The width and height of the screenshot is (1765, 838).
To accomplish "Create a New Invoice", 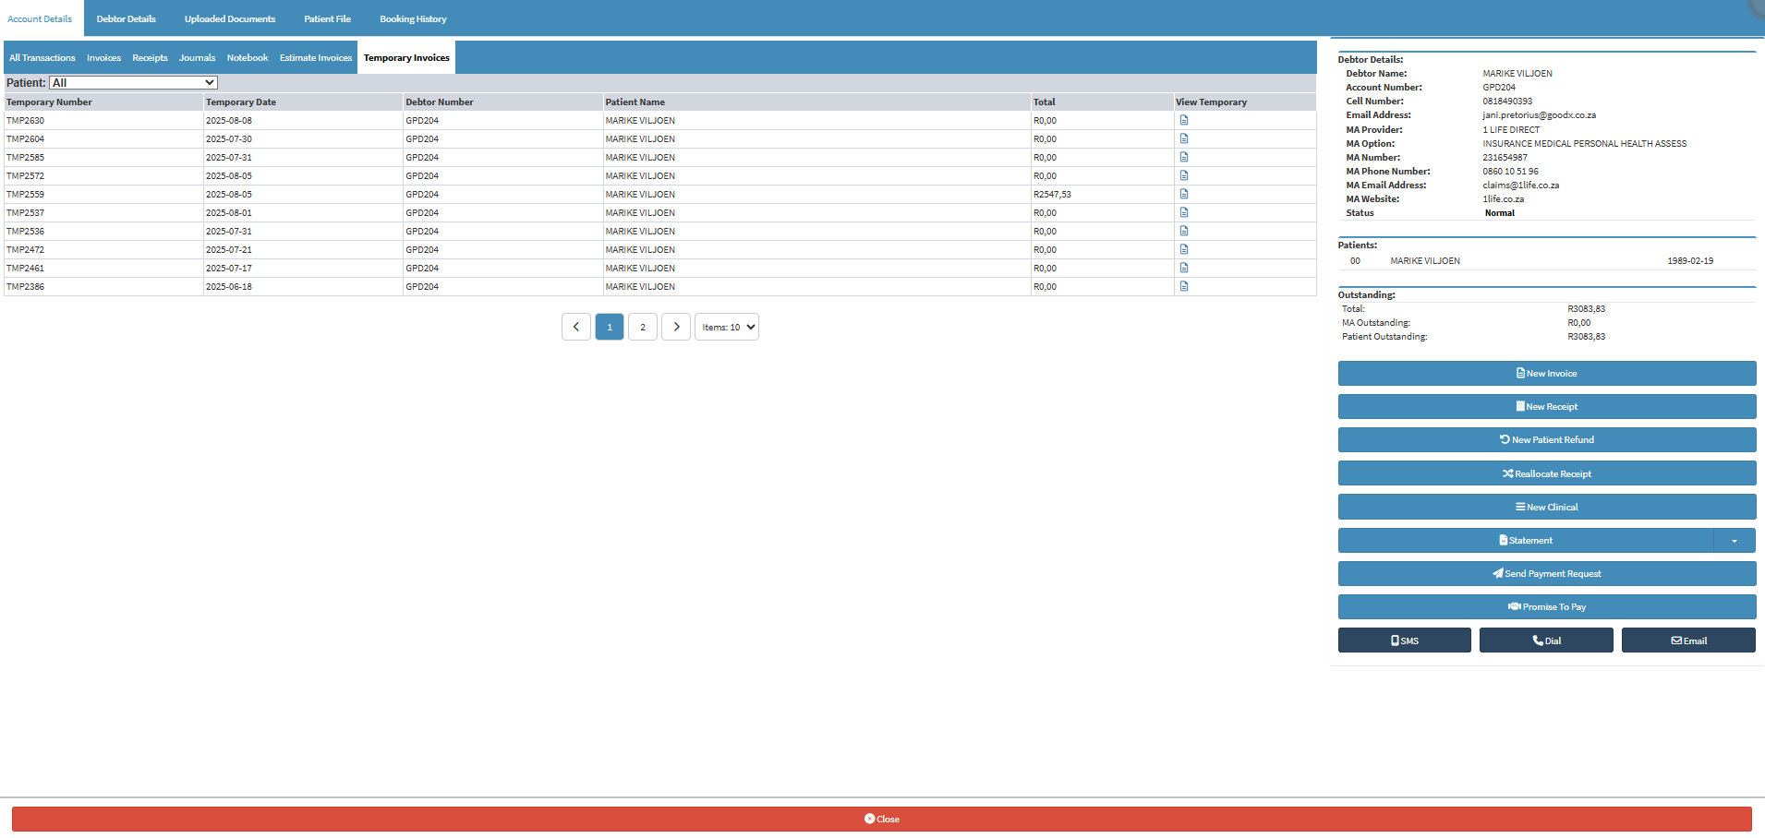I will (x=1547, y=374).
